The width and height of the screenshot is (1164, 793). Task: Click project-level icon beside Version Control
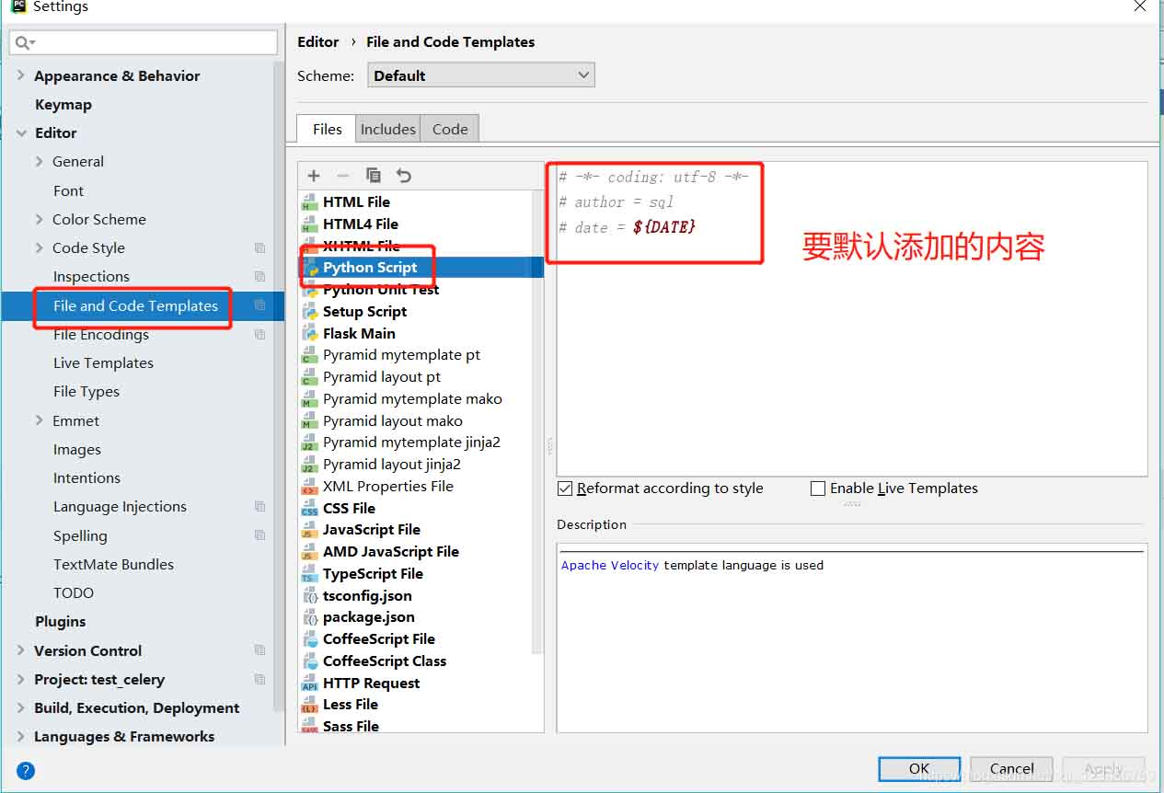[259, 650]
